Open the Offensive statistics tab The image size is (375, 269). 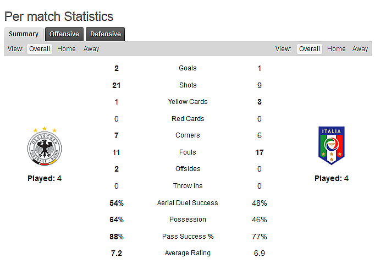coord(64,34)
